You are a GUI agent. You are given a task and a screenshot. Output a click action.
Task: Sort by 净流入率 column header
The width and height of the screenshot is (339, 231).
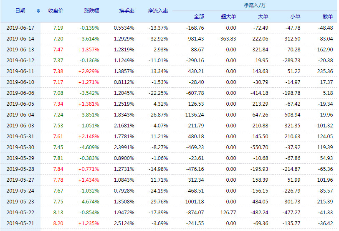coord(158,10)
